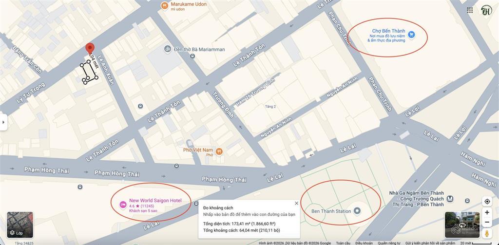This screenshot has height=245, width=499.
Task: Click bus stop icon on Lê Anh Xuân
Action: point(141,106)
